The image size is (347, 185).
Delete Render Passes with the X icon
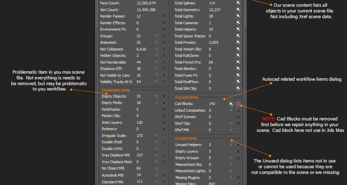(x=164, y=16)
